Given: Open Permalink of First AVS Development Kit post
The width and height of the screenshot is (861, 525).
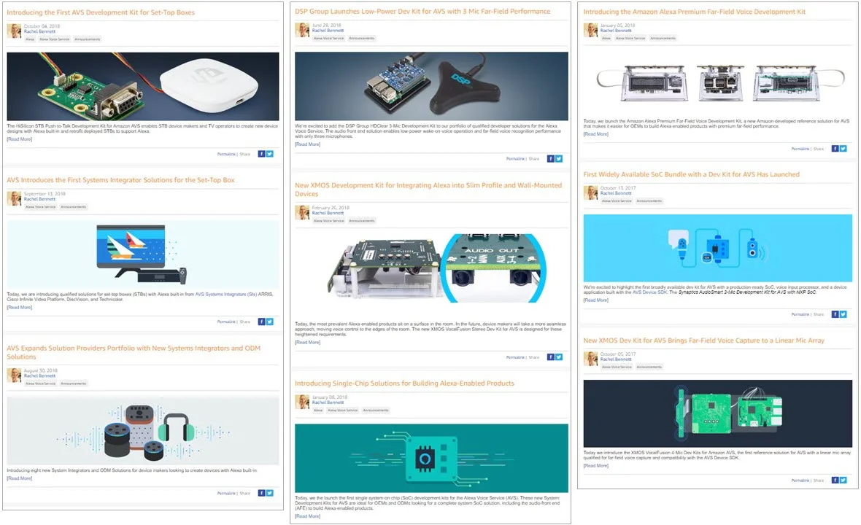Looking at the screenshot, I should 226,154.
